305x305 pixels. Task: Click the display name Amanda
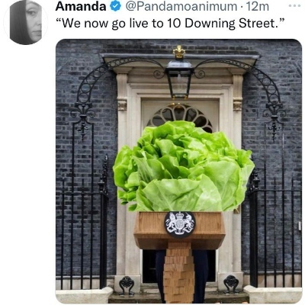[81, 6]
